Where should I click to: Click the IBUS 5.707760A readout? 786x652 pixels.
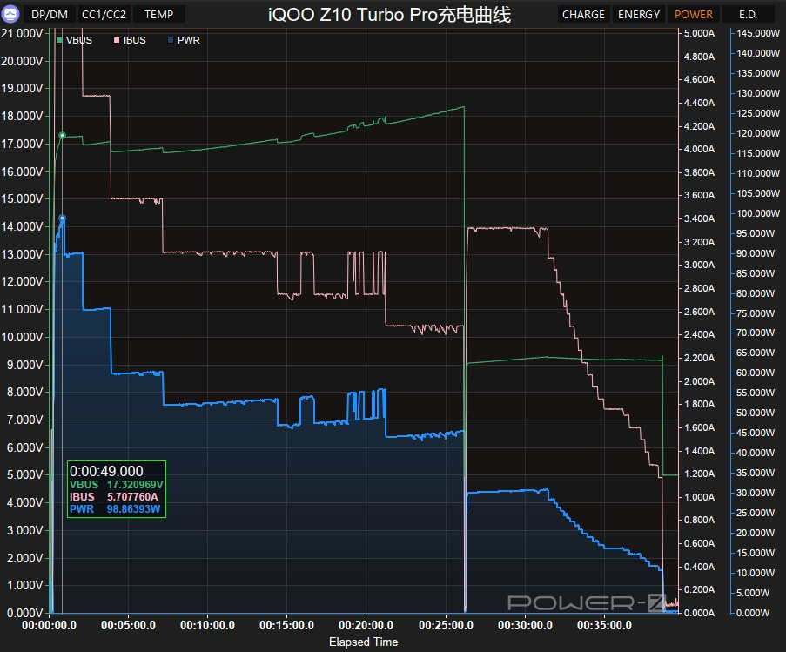tap(114, 497)
